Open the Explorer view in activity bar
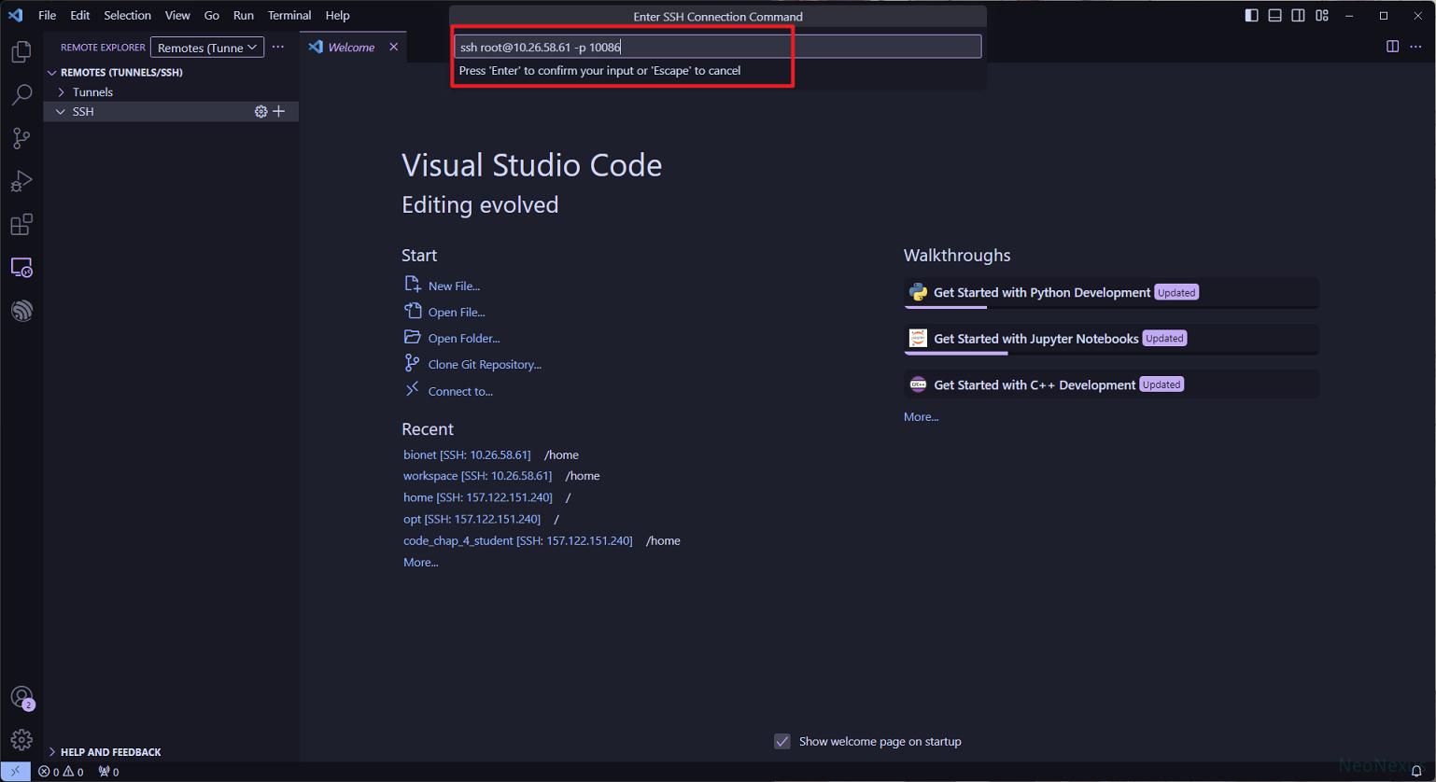This screenshot has height=782, width=1436. coord(21,52)
